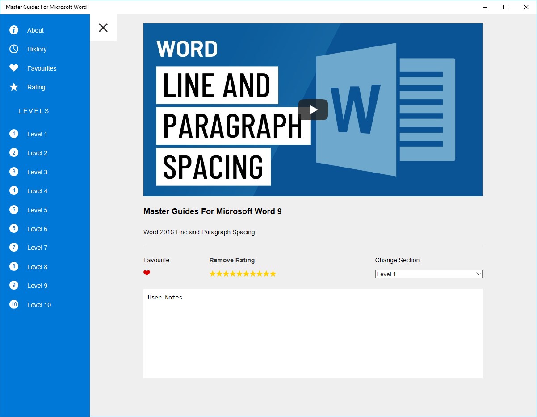Click the Level 4 number badge

point(14,190)
